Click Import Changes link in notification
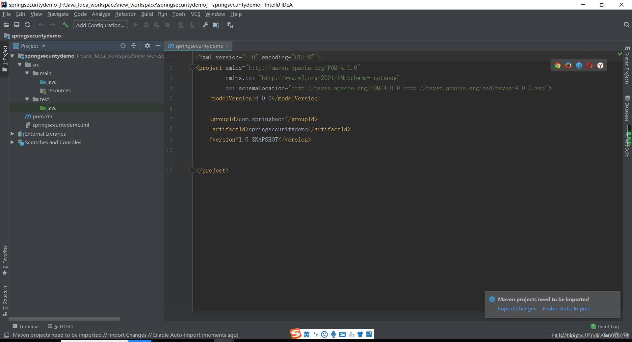The image size is (632, 342). click(x=517, y=309)
